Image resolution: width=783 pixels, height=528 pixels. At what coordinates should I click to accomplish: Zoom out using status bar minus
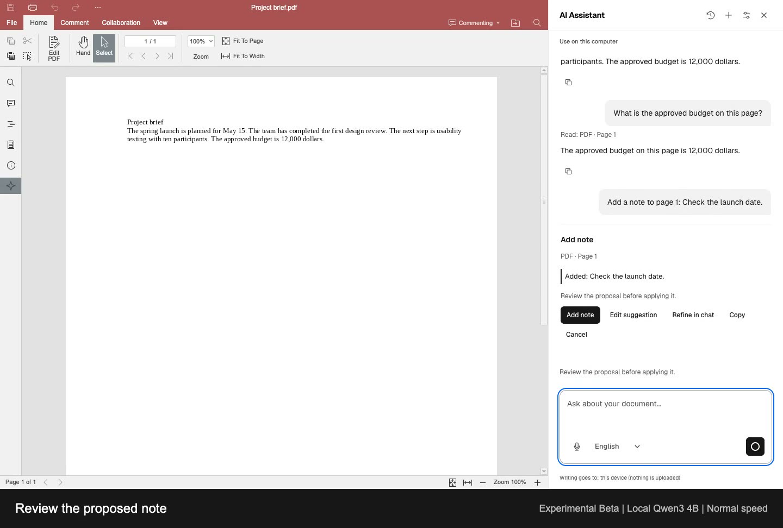coord(483,482)
